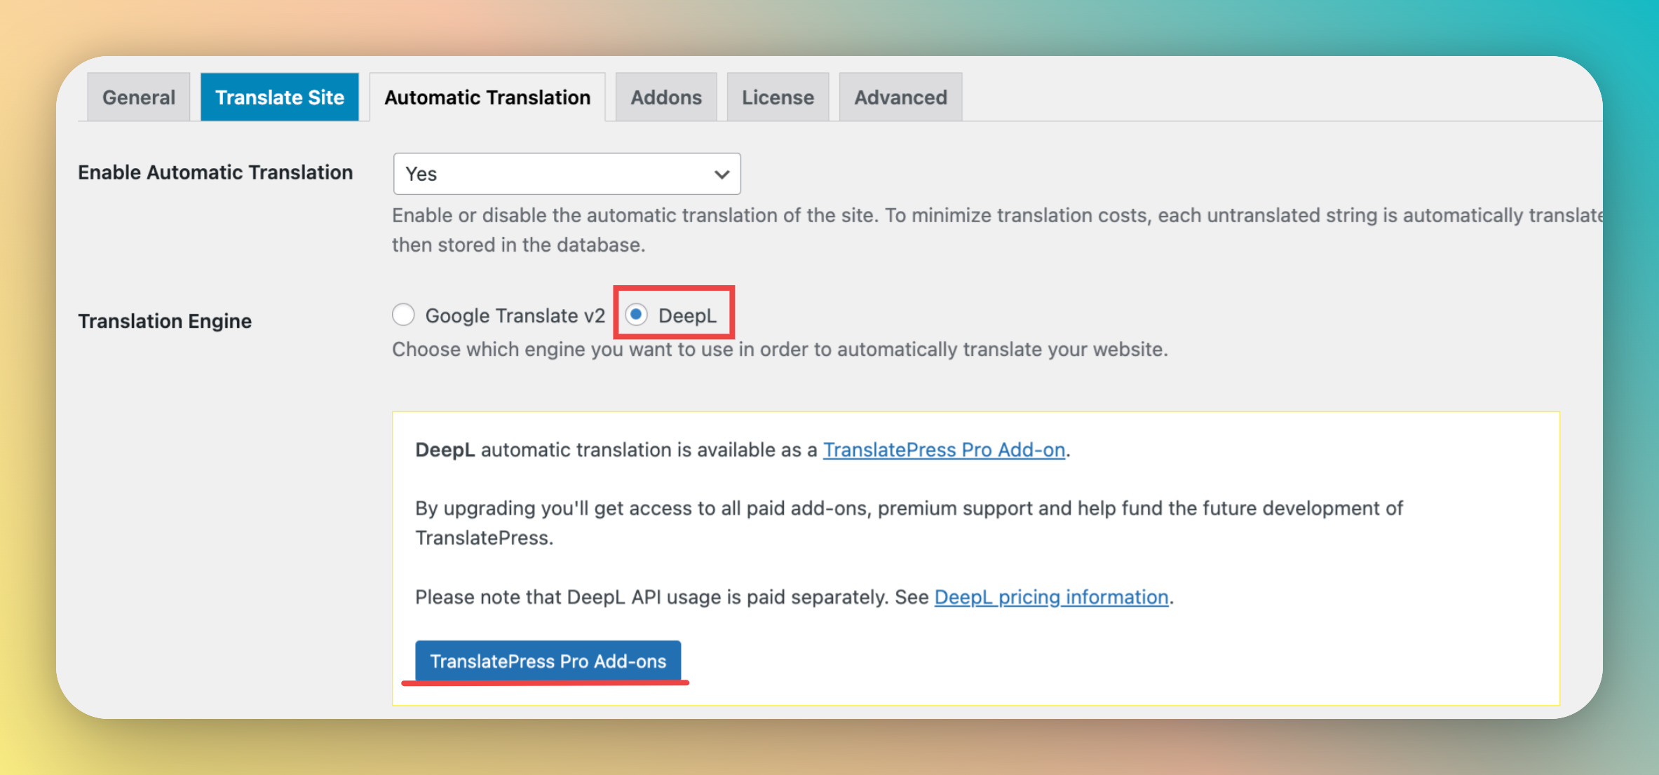Select the Google Translate v2 radio button

click(403, 315)
